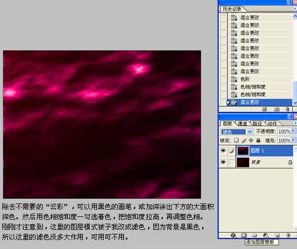Screen dimensions: 297x249
Task: Click the History panel scroll up arrow
Action: 295,16
